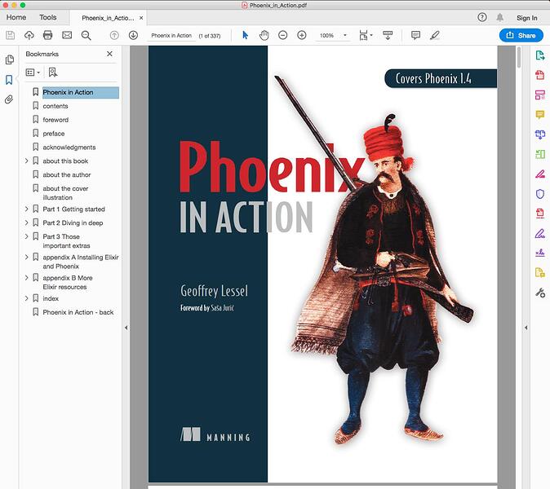
Task: Click the Organize Pages layout icon
Action: tap(540, 95)
